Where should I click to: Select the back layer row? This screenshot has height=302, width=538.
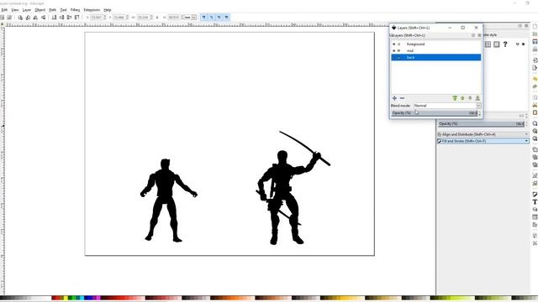coord(436,57)
